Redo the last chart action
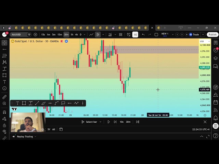The width and height of the screenshot is (219, 164). [150, 35]
